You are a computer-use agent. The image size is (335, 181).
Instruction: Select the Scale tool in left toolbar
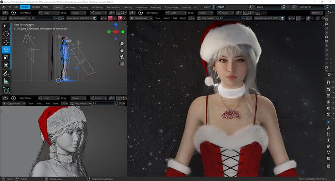tap(6, 57)
